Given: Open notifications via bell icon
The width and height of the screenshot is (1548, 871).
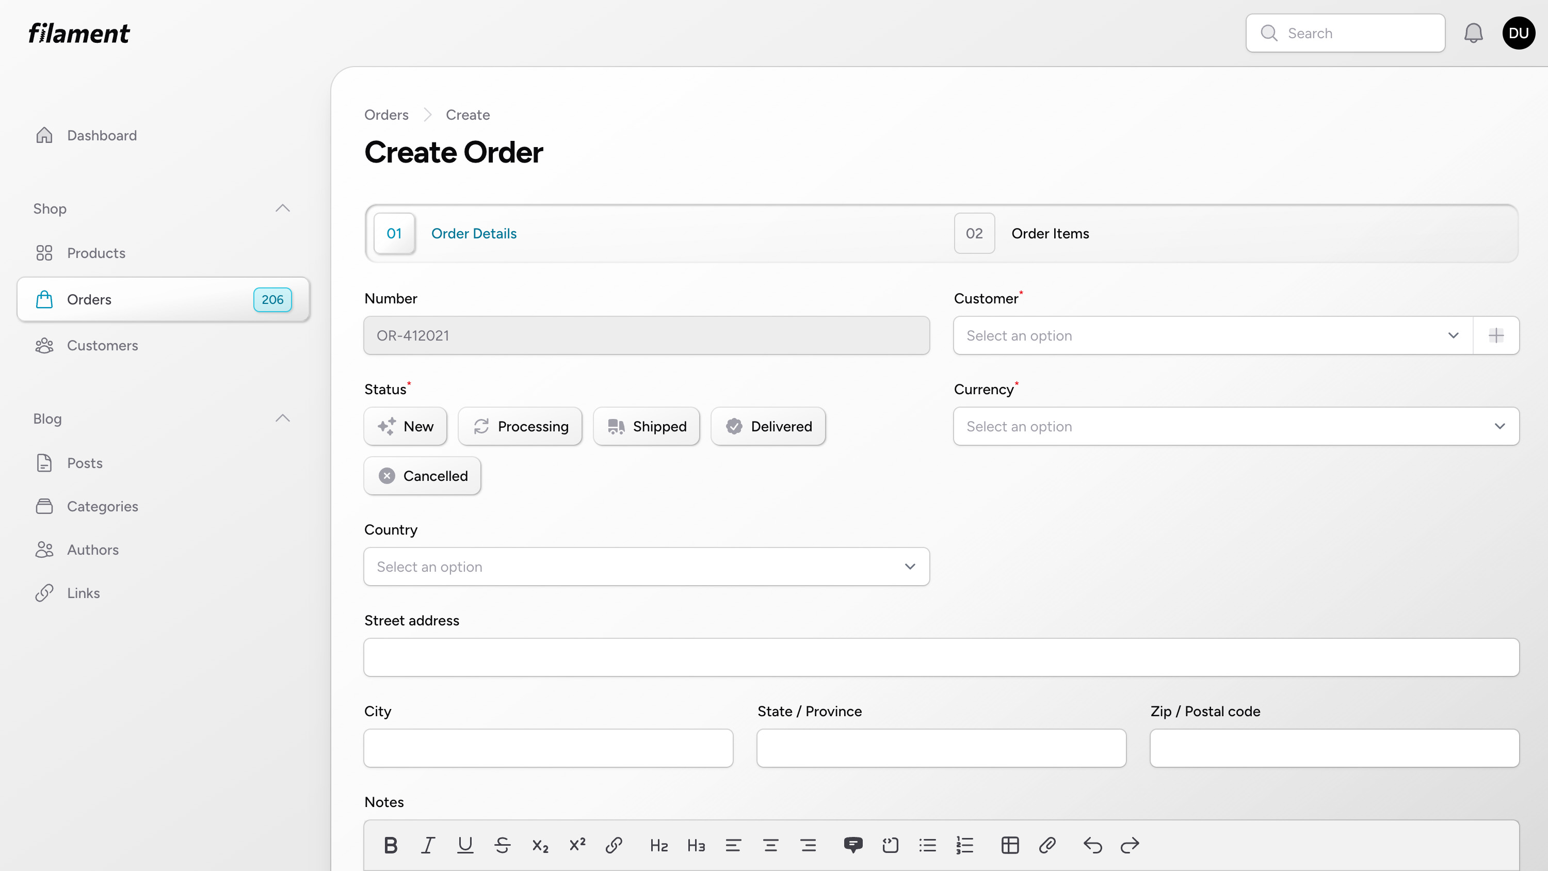Looking at the screenshot, I should click(1473, 33).
